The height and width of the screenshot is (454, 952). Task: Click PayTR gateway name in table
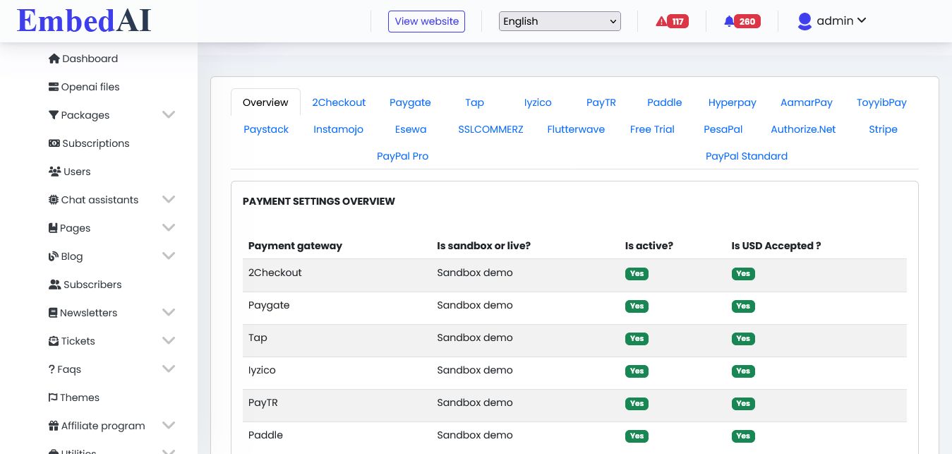(x=263, y=402)
